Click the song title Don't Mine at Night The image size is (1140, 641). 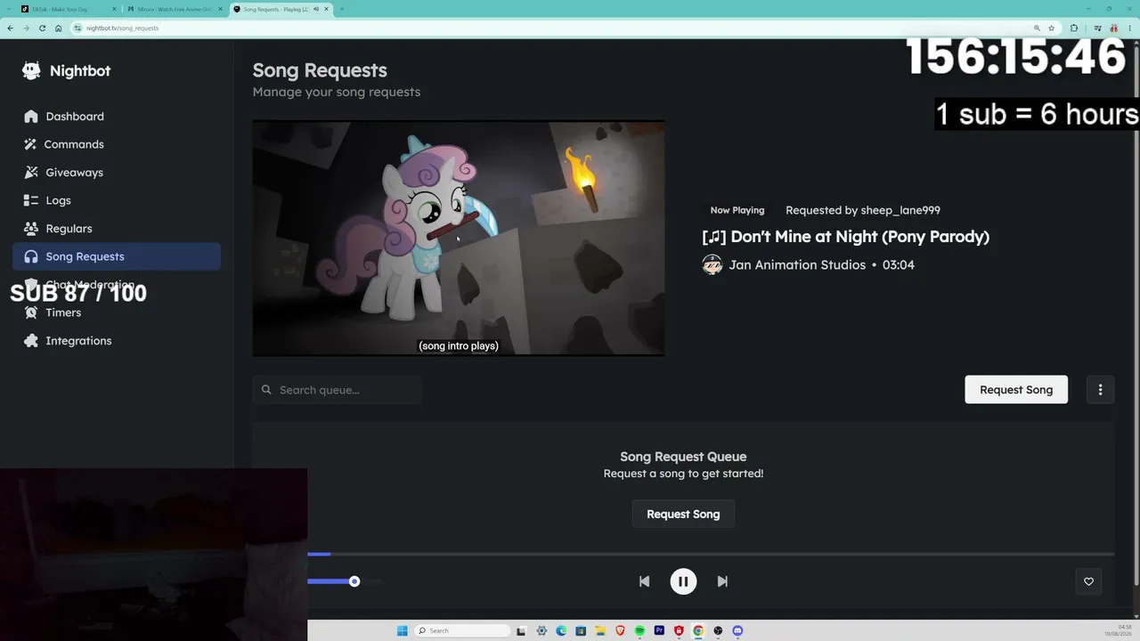[x=846, y=237]
